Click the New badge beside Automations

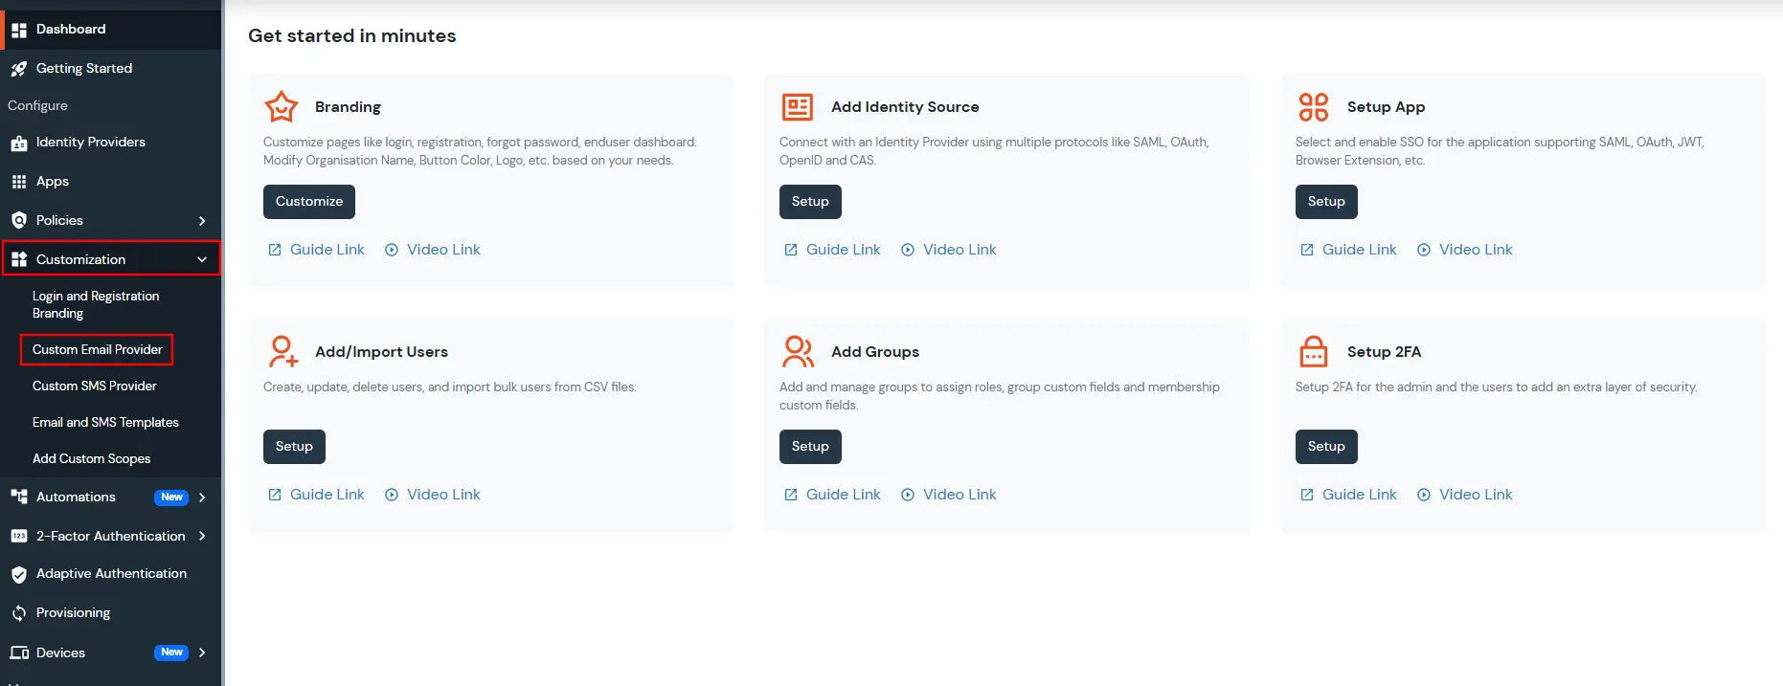(x=171, y=498)
